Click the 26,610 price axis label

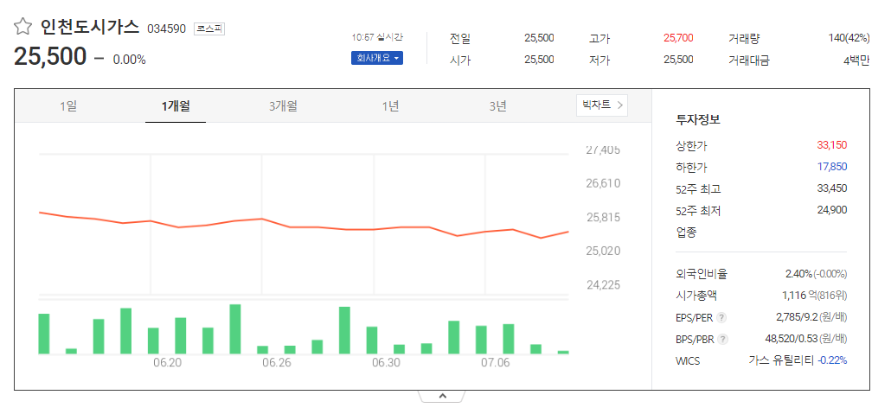pyautogui.click(x=604, y=183)
